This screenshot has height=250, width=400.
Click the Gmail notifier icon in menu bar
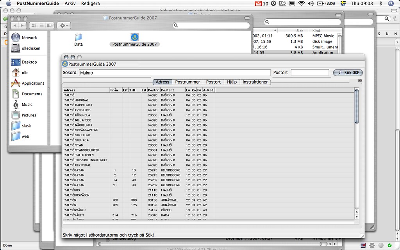(259, 3)
